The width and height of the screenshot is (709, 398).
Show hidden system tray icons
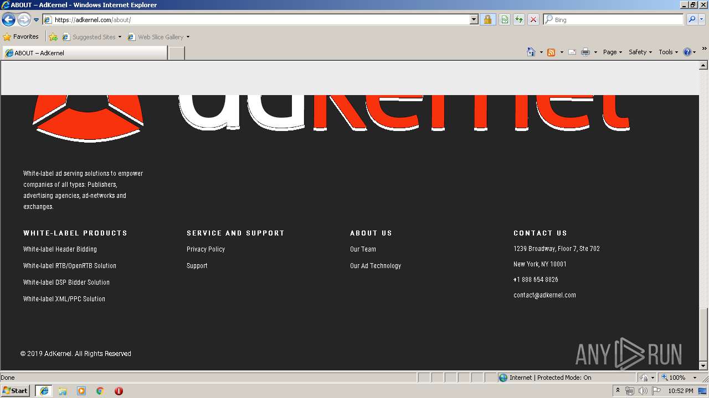618,391
